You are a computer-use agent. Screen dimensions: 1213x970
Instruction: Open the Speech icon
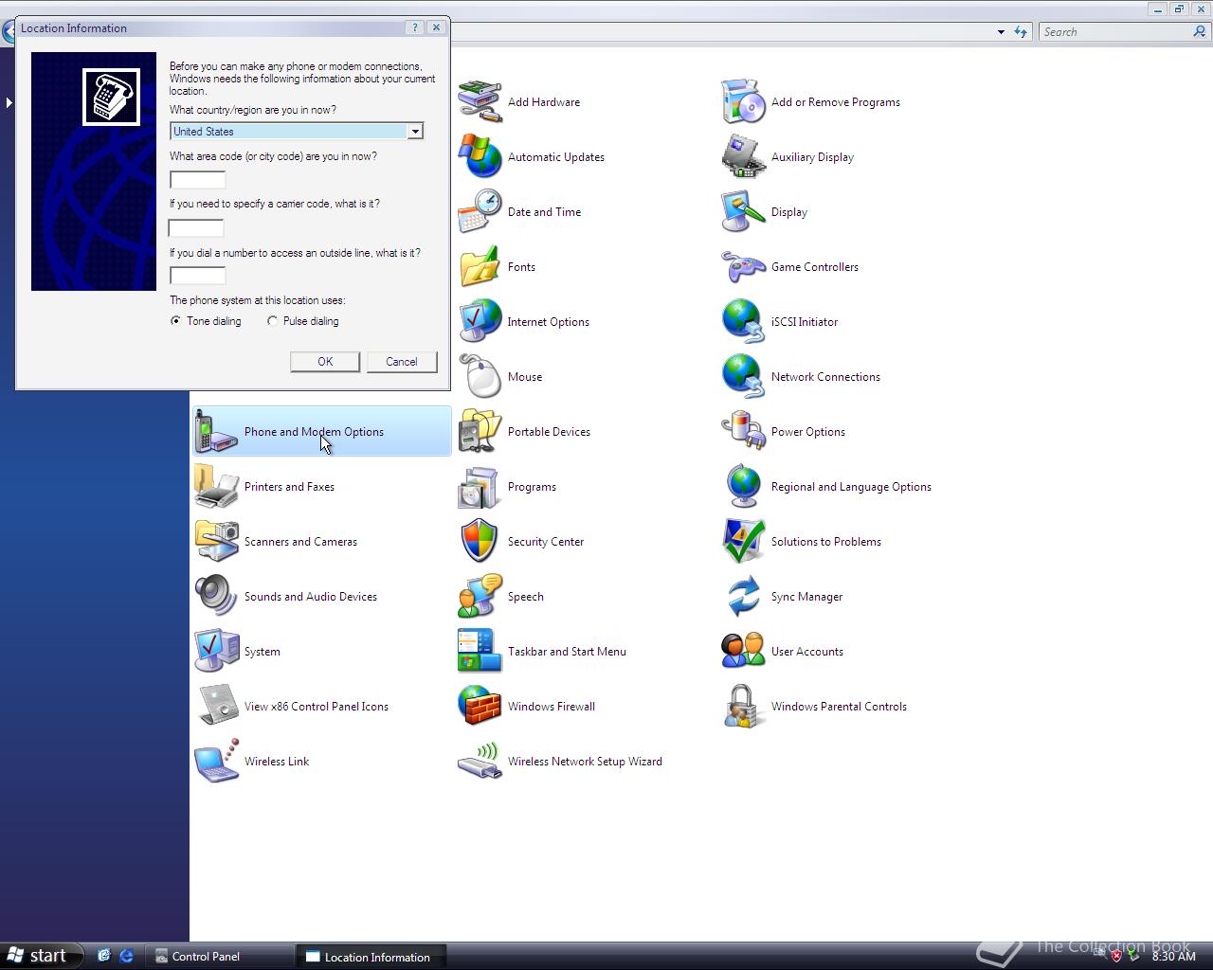[480, 597]
